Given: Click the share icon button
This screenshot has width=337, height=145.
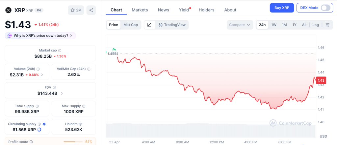Looking at the screenshot, I should [x=91, y=10].
